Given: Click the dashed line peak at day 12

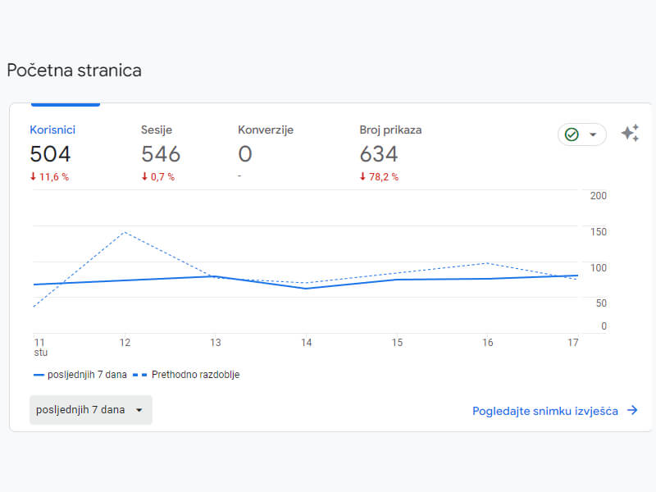Looking at the screenshot, I should click(125, 232).
